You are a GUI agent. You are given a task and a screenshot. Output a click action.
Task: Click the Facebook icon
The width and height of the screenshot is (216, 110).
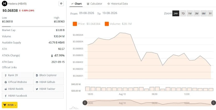(x=6, y=96)
